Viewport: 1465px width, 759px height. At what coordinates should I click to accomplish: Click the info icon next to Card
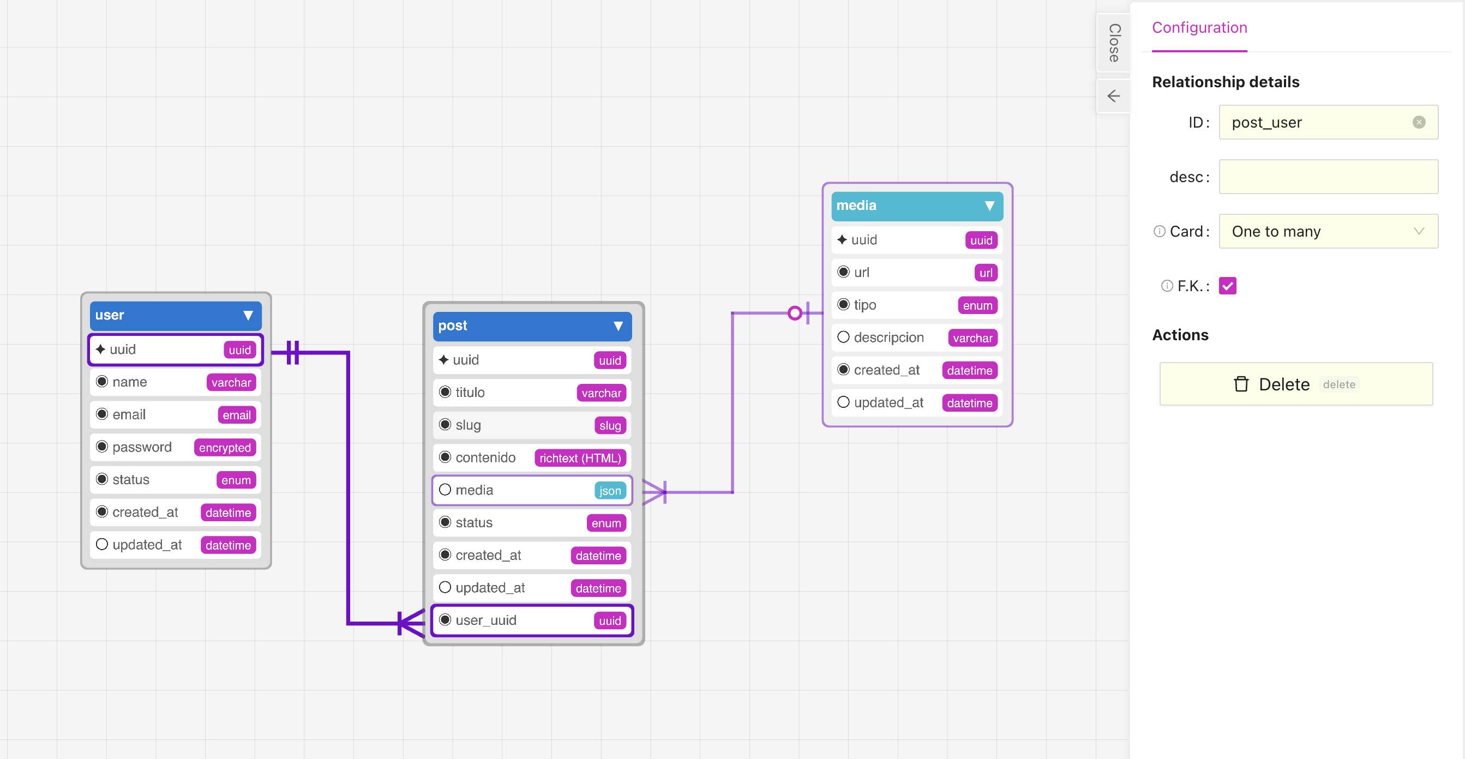(1158, 231)
